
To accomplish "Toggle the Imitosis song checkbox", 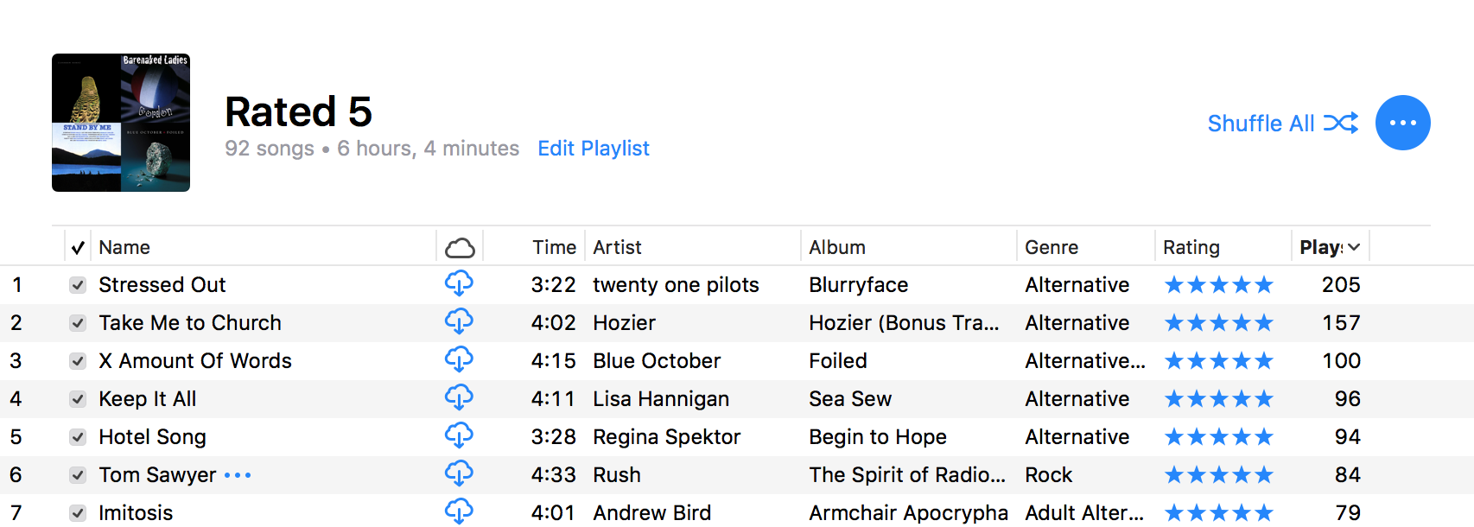I will (x=78, y=513).
